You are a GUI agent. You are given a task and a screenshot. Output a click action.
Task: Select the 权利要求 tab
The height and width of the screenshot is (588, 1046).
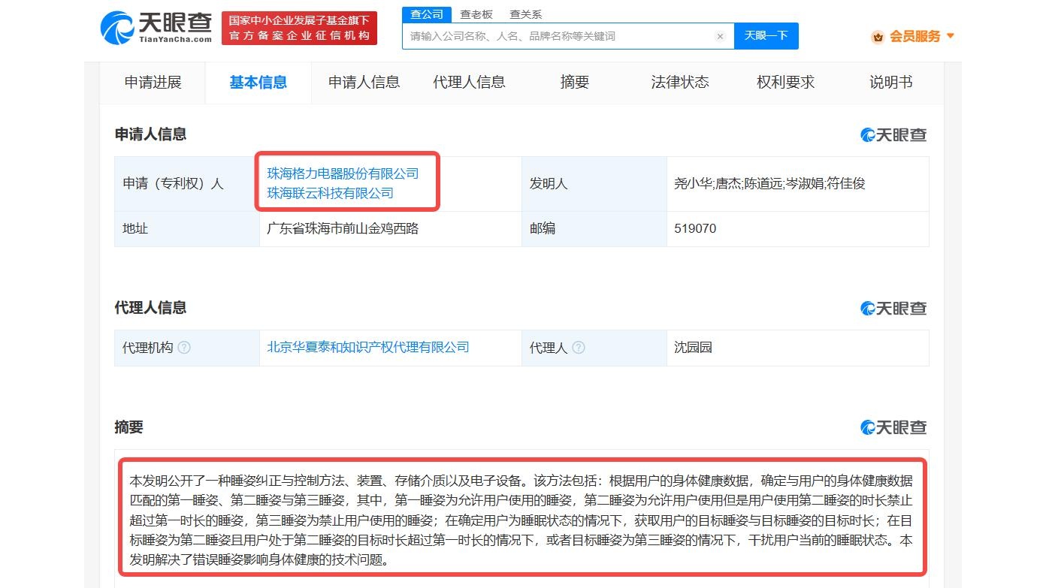coord(784,82)
